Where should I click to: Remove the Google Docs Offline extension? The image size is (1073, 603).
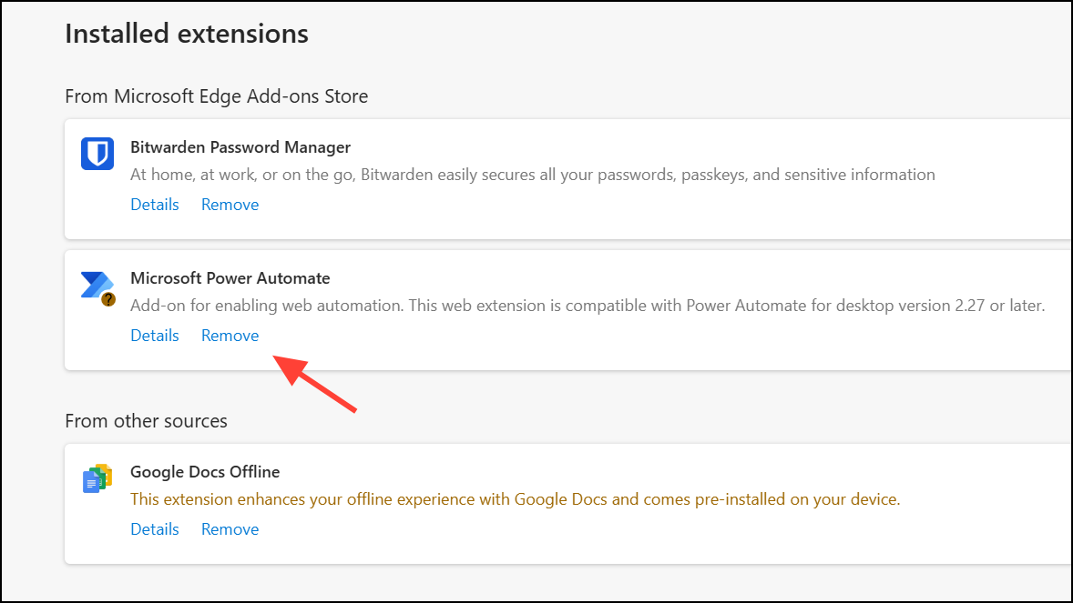tap(230, 528)
